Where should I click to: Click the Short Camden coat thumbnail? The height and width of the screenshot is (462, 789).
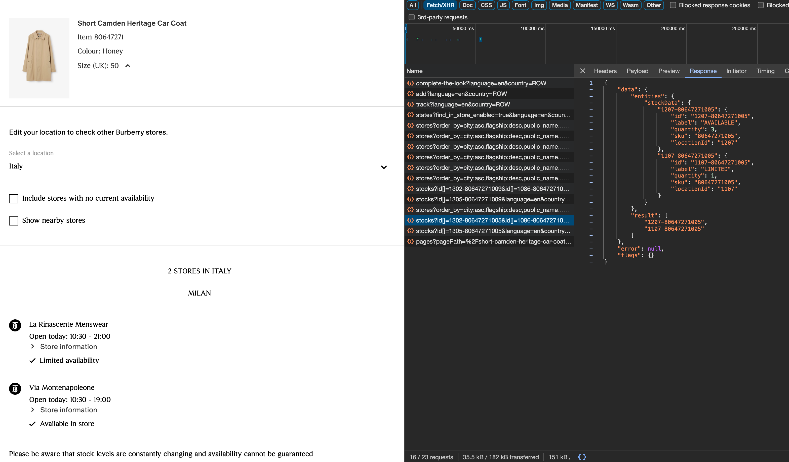click(x=39, y=58)
